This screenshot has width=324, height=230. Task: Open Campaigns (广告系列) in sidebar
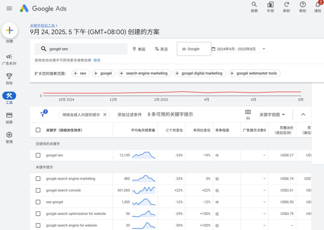[9, 57]
